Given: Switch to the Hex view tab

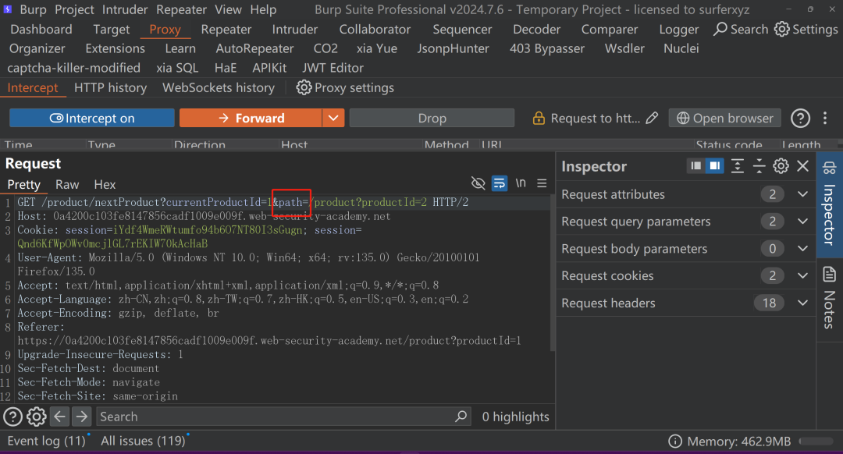Looking at the screenshot, I should click(x=105, y=185).
